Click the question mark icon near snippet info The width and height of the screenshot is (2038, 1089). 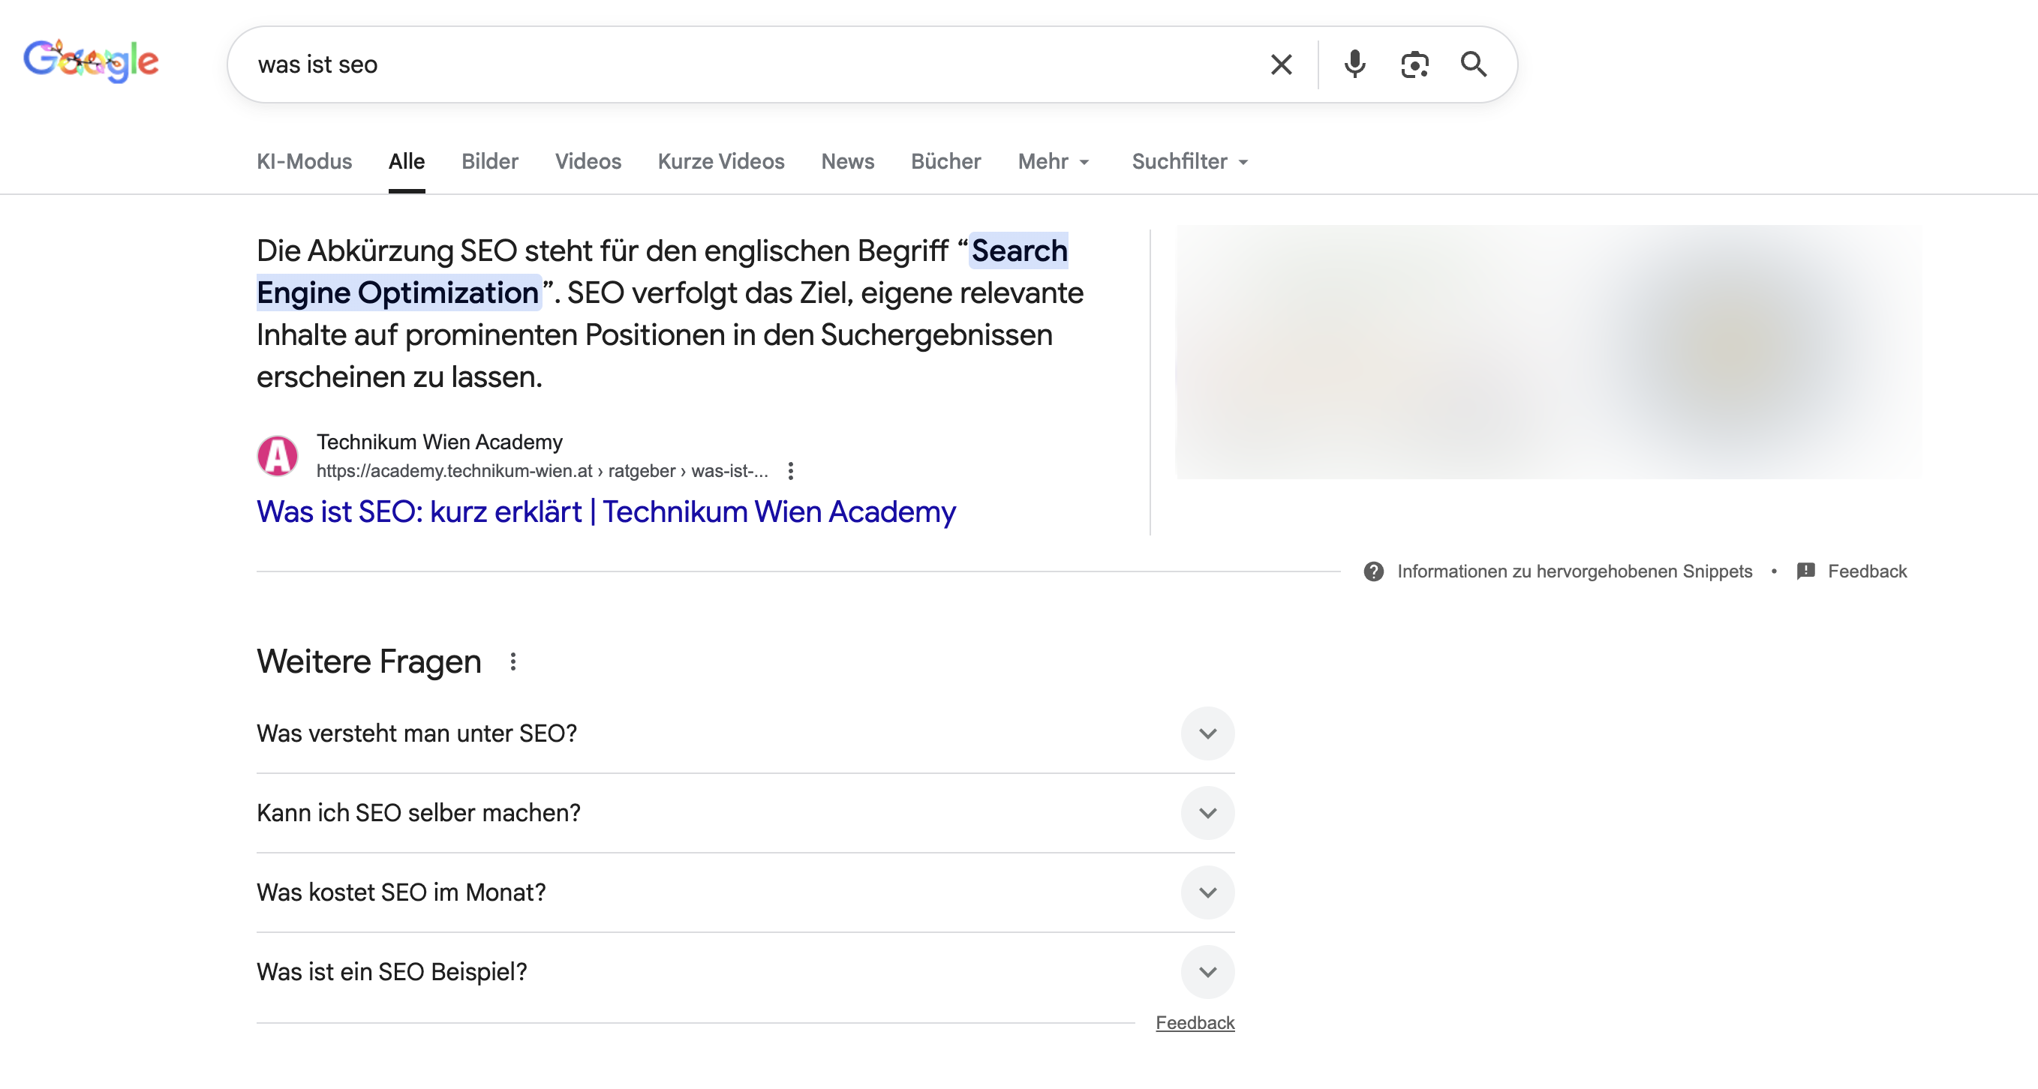tap(1374, 571)
